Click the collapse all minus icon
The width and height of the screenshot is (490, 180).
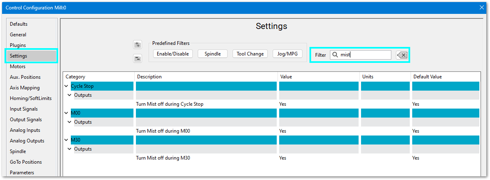click(x=138, y=58)
